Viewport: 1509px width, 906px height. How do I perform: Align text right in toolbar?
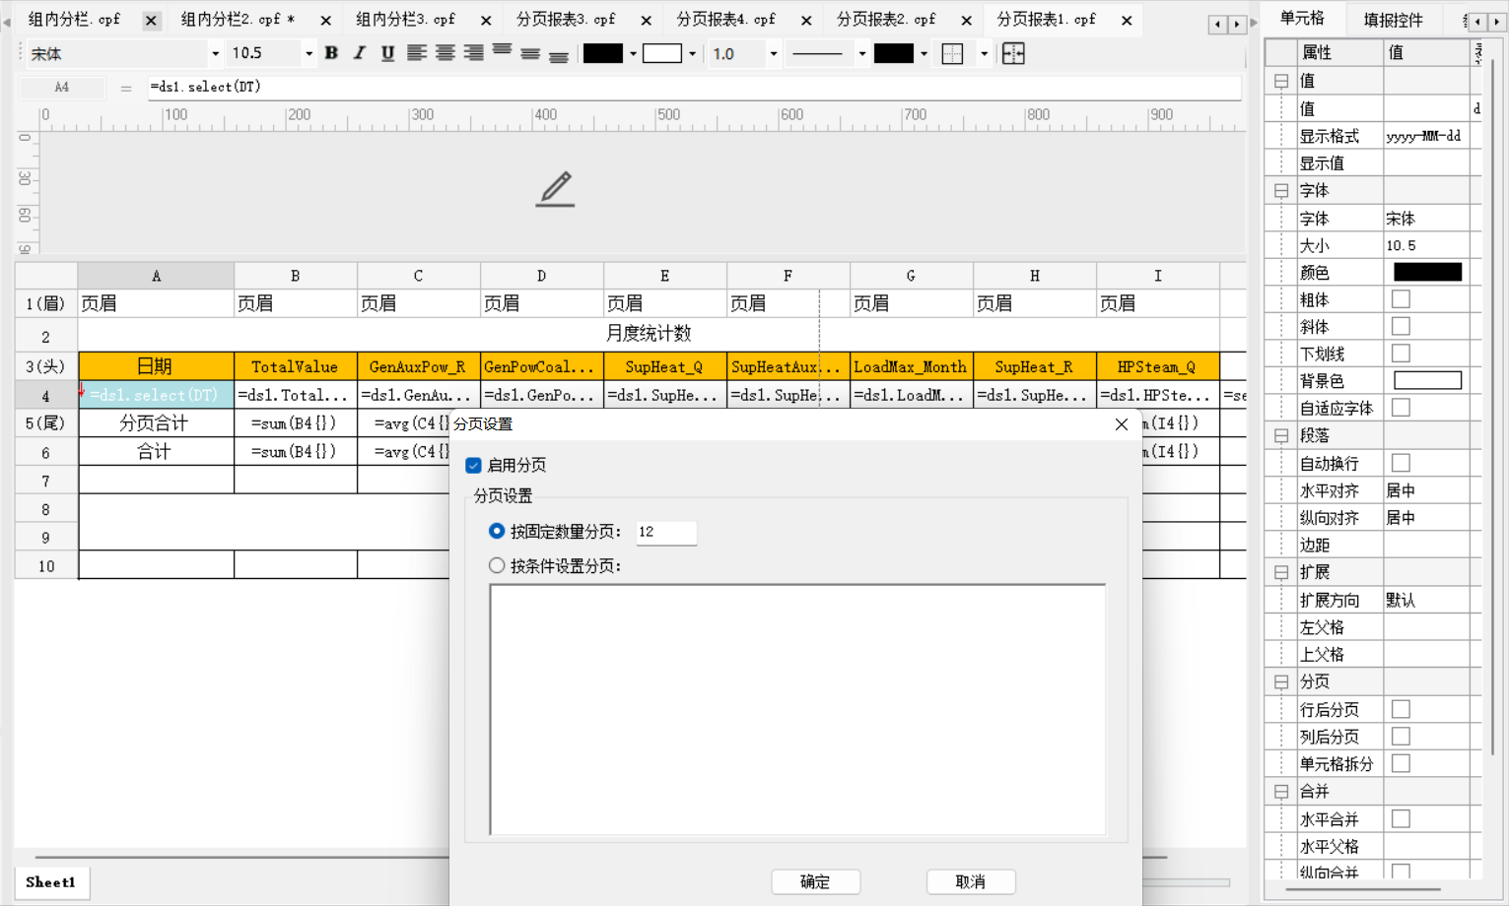pyautogui.click(x=474, y=53)
